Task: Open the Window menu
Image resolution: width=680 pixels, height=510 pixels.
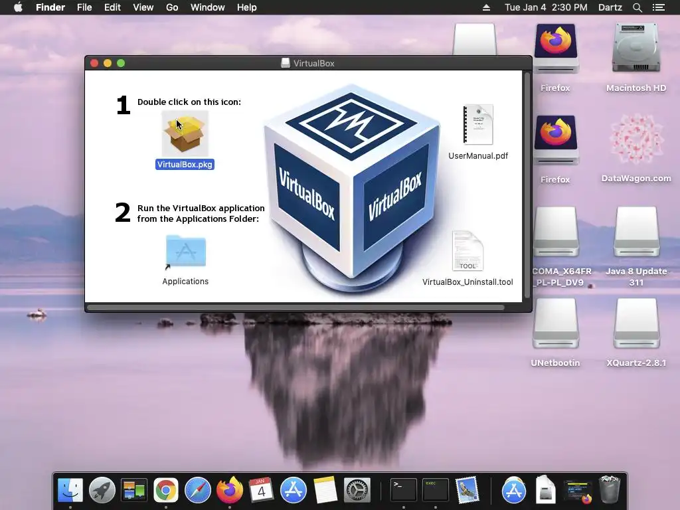Action: [208, 7]
